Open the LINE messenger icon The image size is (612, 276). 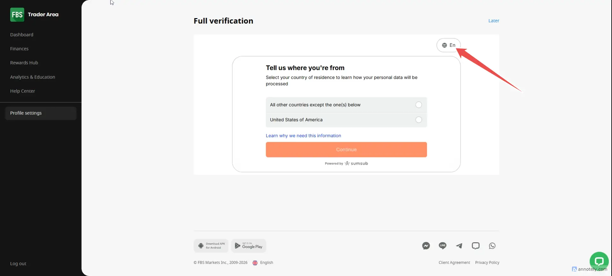tap(442, 246)
